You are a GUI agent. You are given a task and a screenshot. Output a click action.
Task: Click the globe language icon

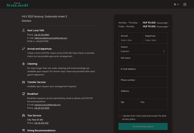[175, 4]
